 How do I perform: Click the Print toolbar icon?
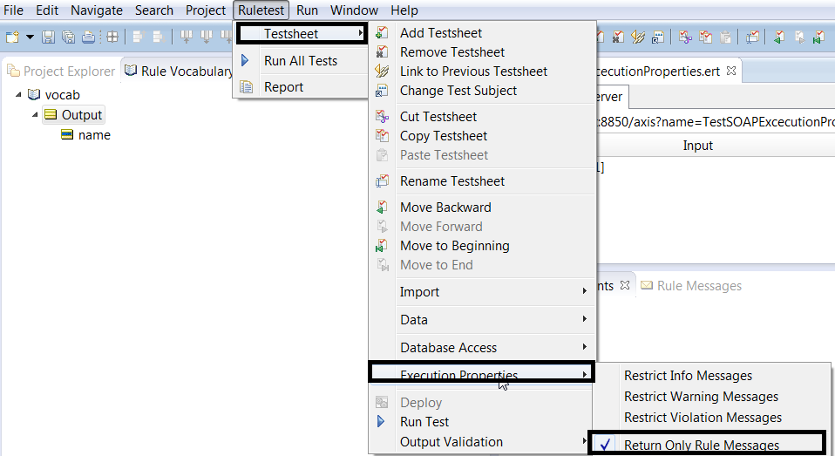(88, 37)
